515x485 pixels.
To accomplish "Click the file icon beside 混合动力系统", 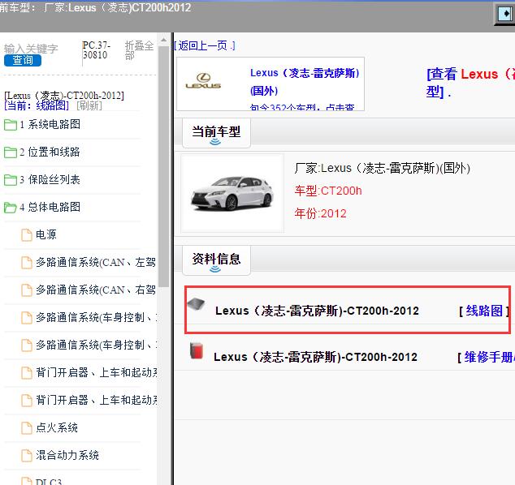I will tap(27, 456).
